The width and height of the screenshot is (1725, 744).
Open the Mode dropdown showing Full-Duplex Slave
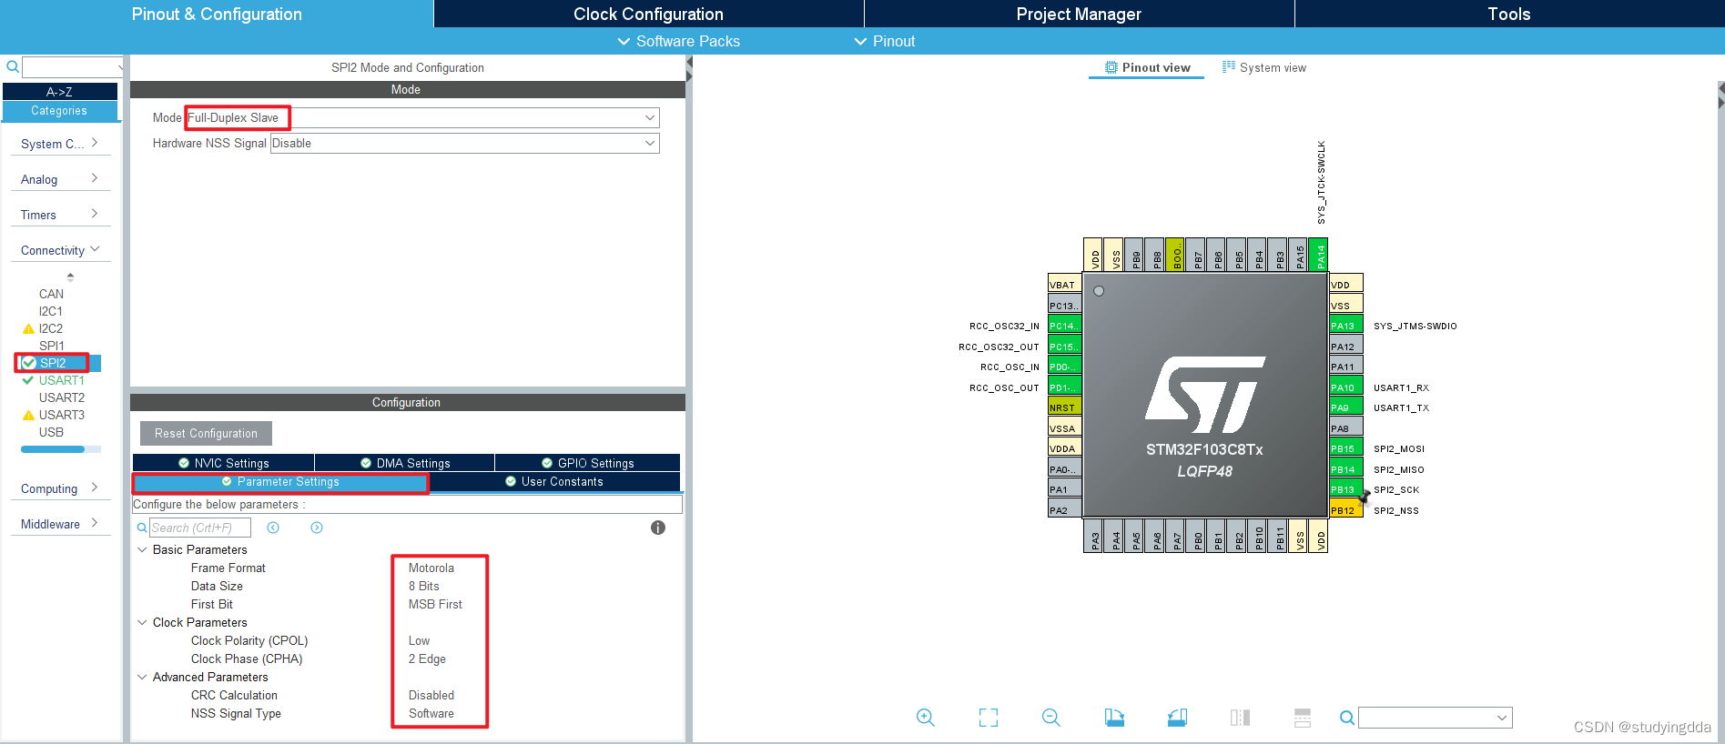(x=422, y=117)
